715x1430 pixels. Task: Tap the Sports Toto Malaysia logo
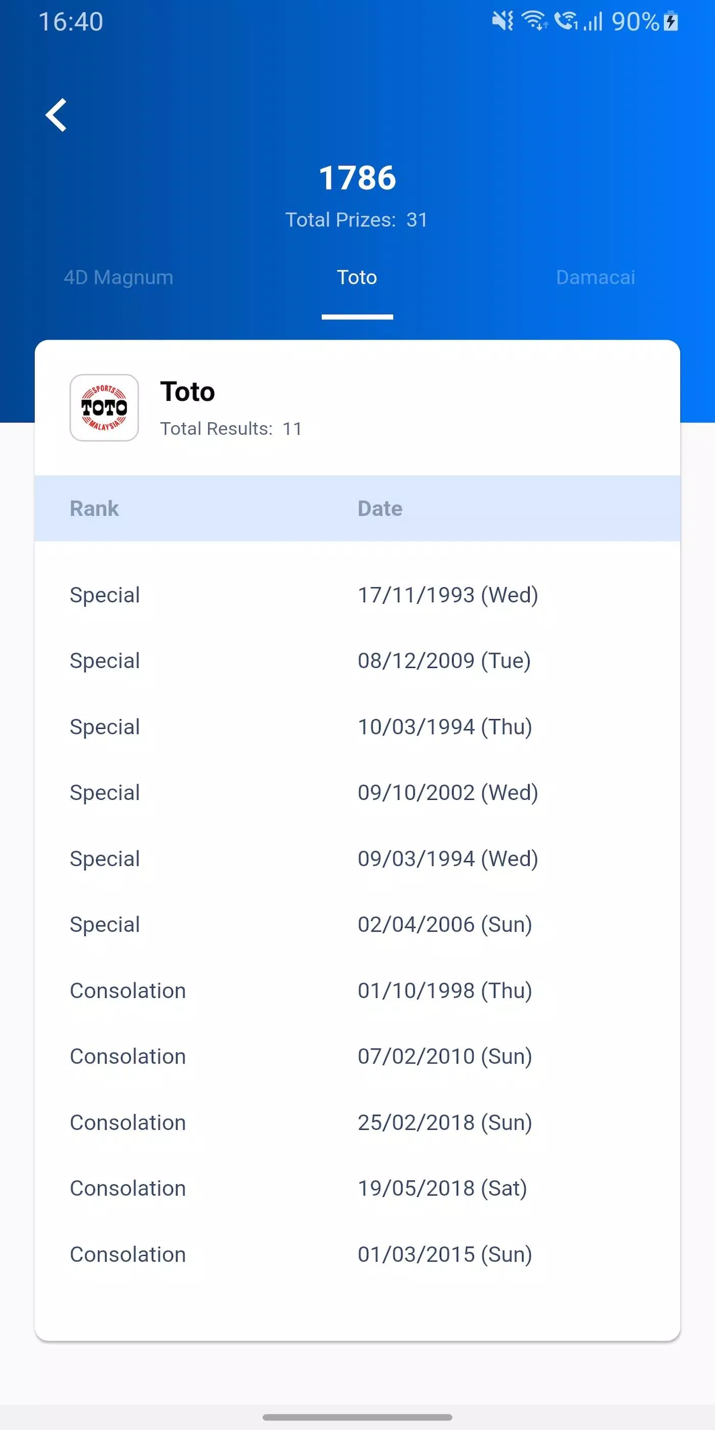point(104,408)
